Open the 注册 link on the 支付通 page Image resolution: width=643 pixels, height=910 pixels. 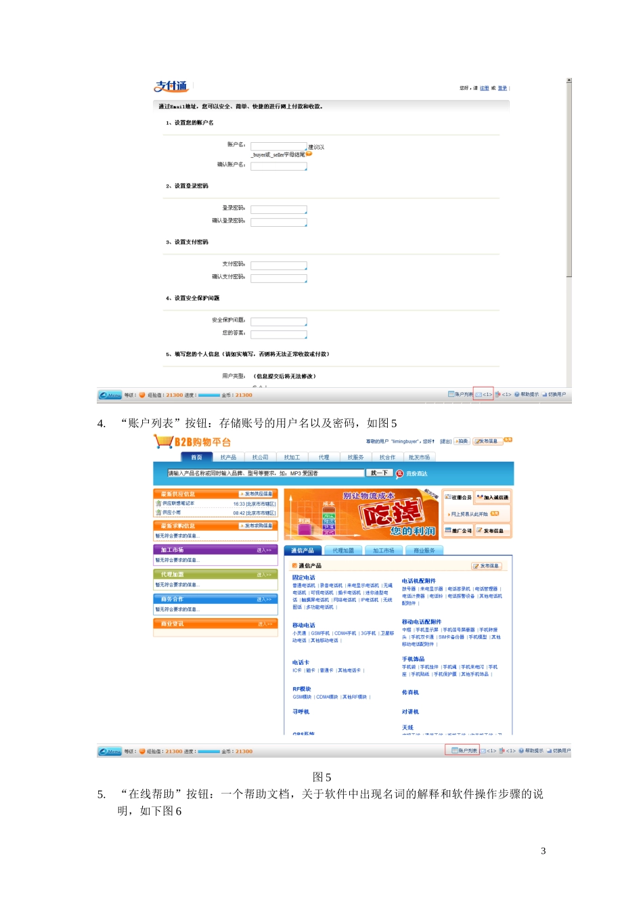pos(484,88)
